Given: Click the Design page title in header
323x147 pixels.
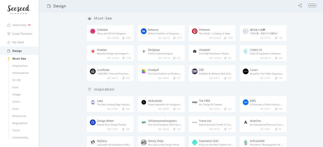Looking at the screenshot, I should (x=60, y=6).
